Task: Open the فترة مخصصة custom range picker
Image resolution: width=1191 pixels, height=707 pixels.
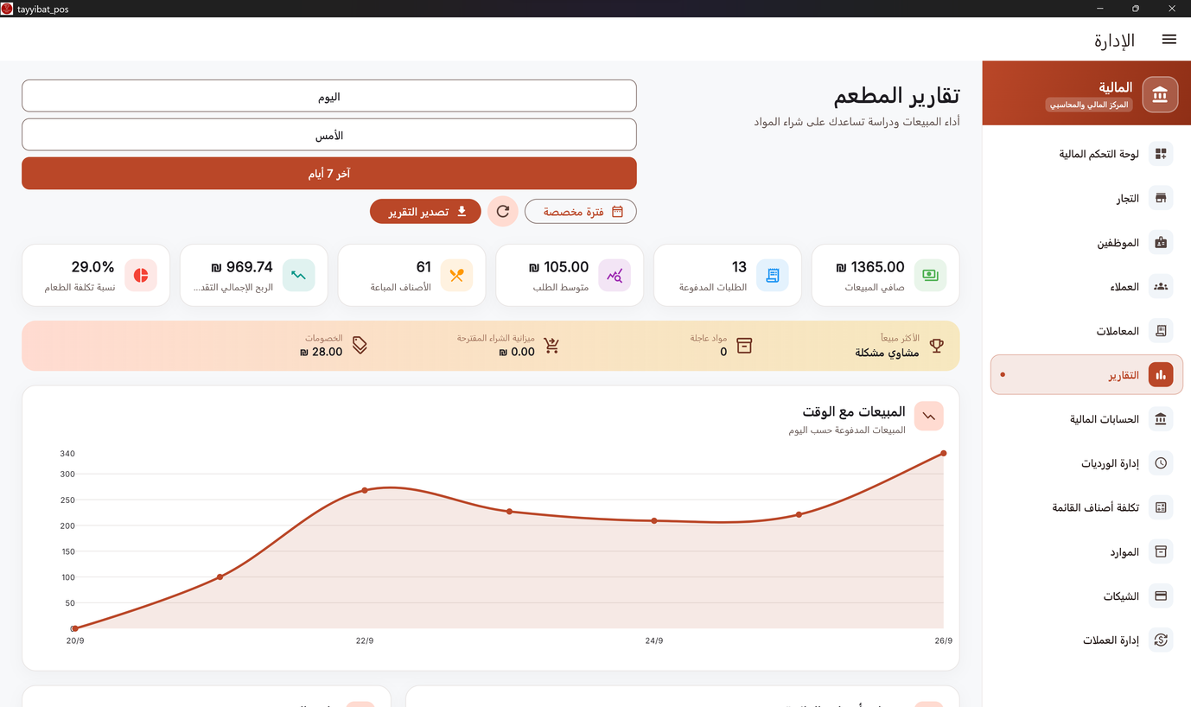Action: [581, 212]
